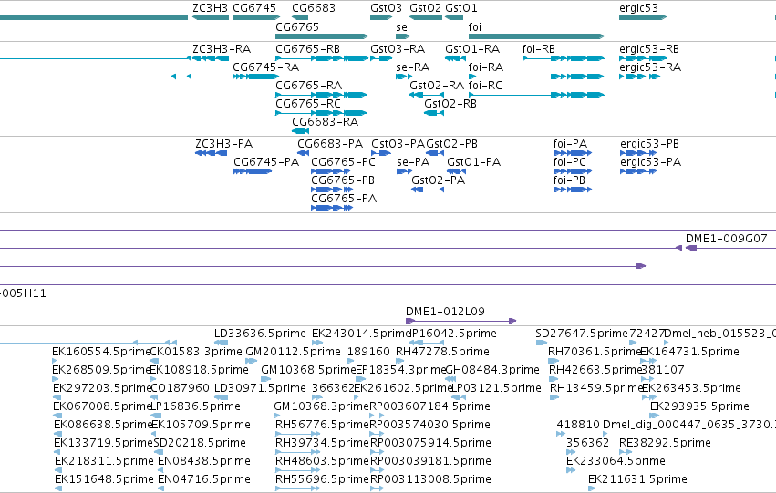Click protein ZC3H3-PA
The image size is (776, 493).
coord(224,144)
